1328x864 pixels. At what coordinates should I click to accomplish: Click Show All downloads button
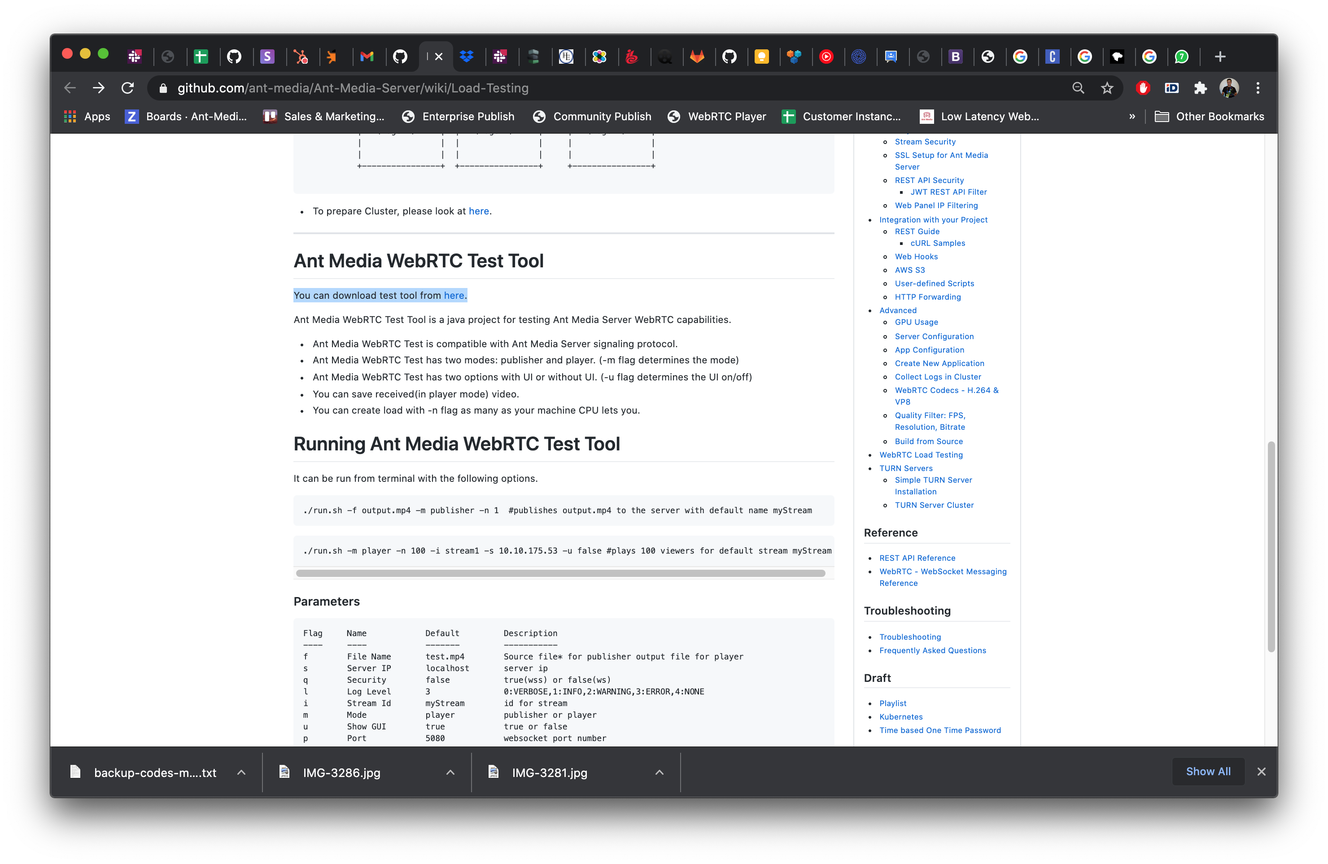click(1208, 772)
